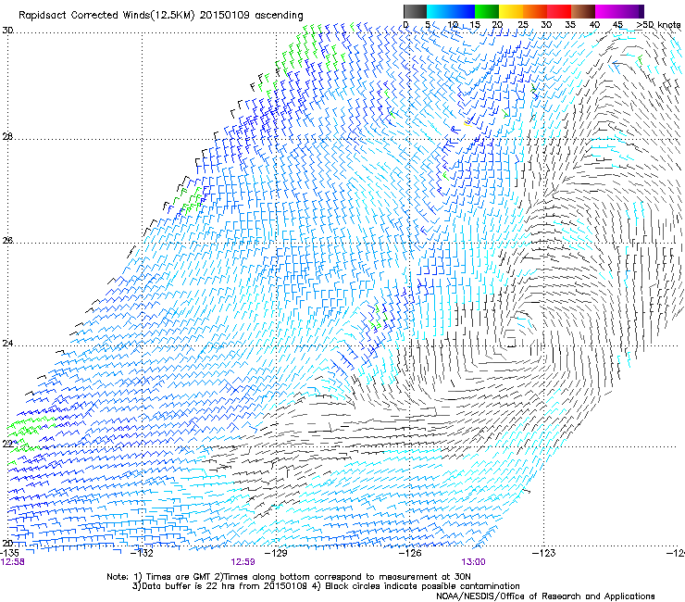
Task: Click the purple time stamp 13:00
Action: (474, 562)
